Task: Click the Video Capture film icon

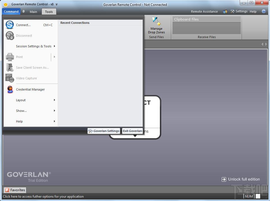Action: click(x=10, y=78)
